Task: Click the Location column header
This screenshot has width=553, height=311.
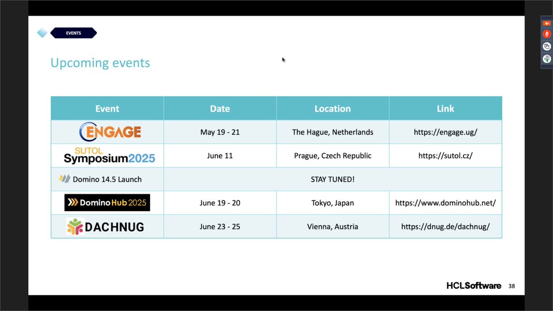Action: click(333, 109)
